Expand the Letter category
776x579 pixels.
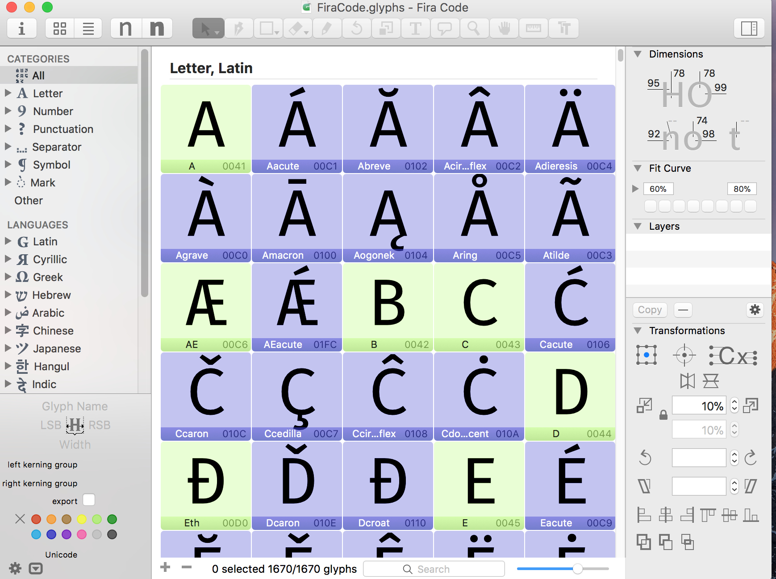(x=7, y=93)
